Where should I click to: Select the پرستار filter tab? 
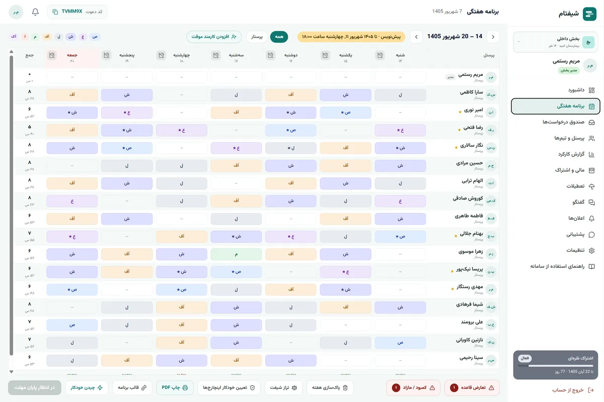pos(257,37)
